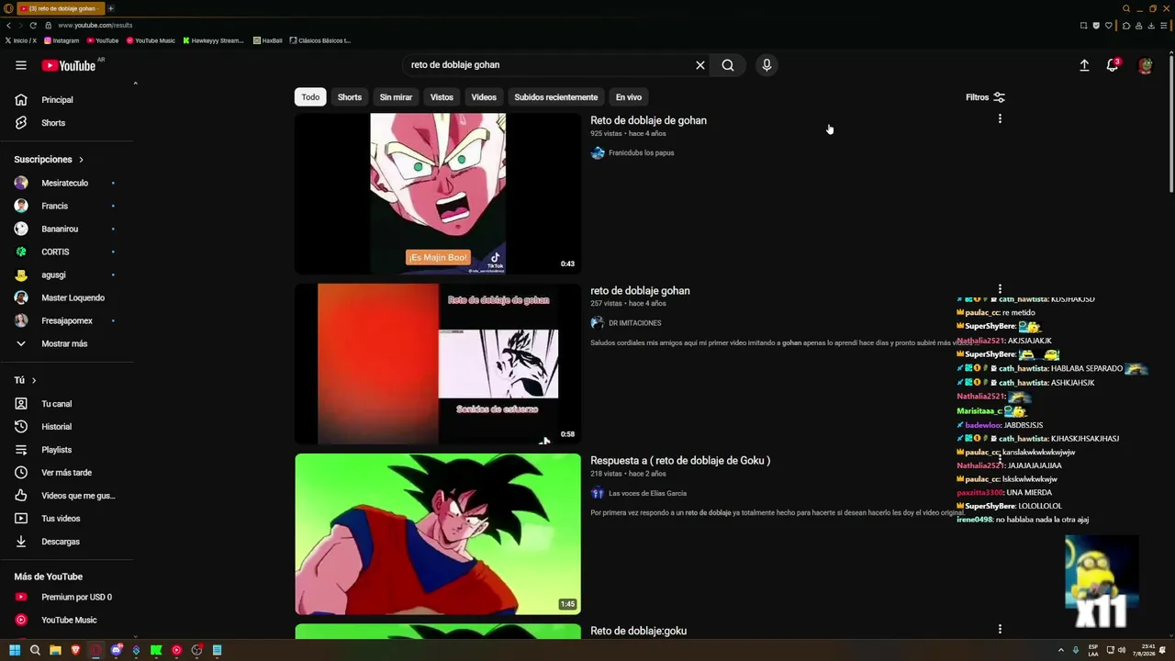Open the Windows Start menu
Viewport: 1175px width, 661px height.
click(x=15, y=650)
